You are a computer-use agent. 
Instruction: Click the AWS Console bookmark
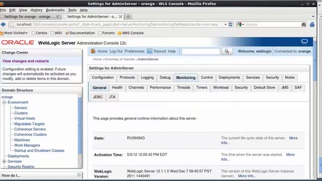(x=131, y=33)
